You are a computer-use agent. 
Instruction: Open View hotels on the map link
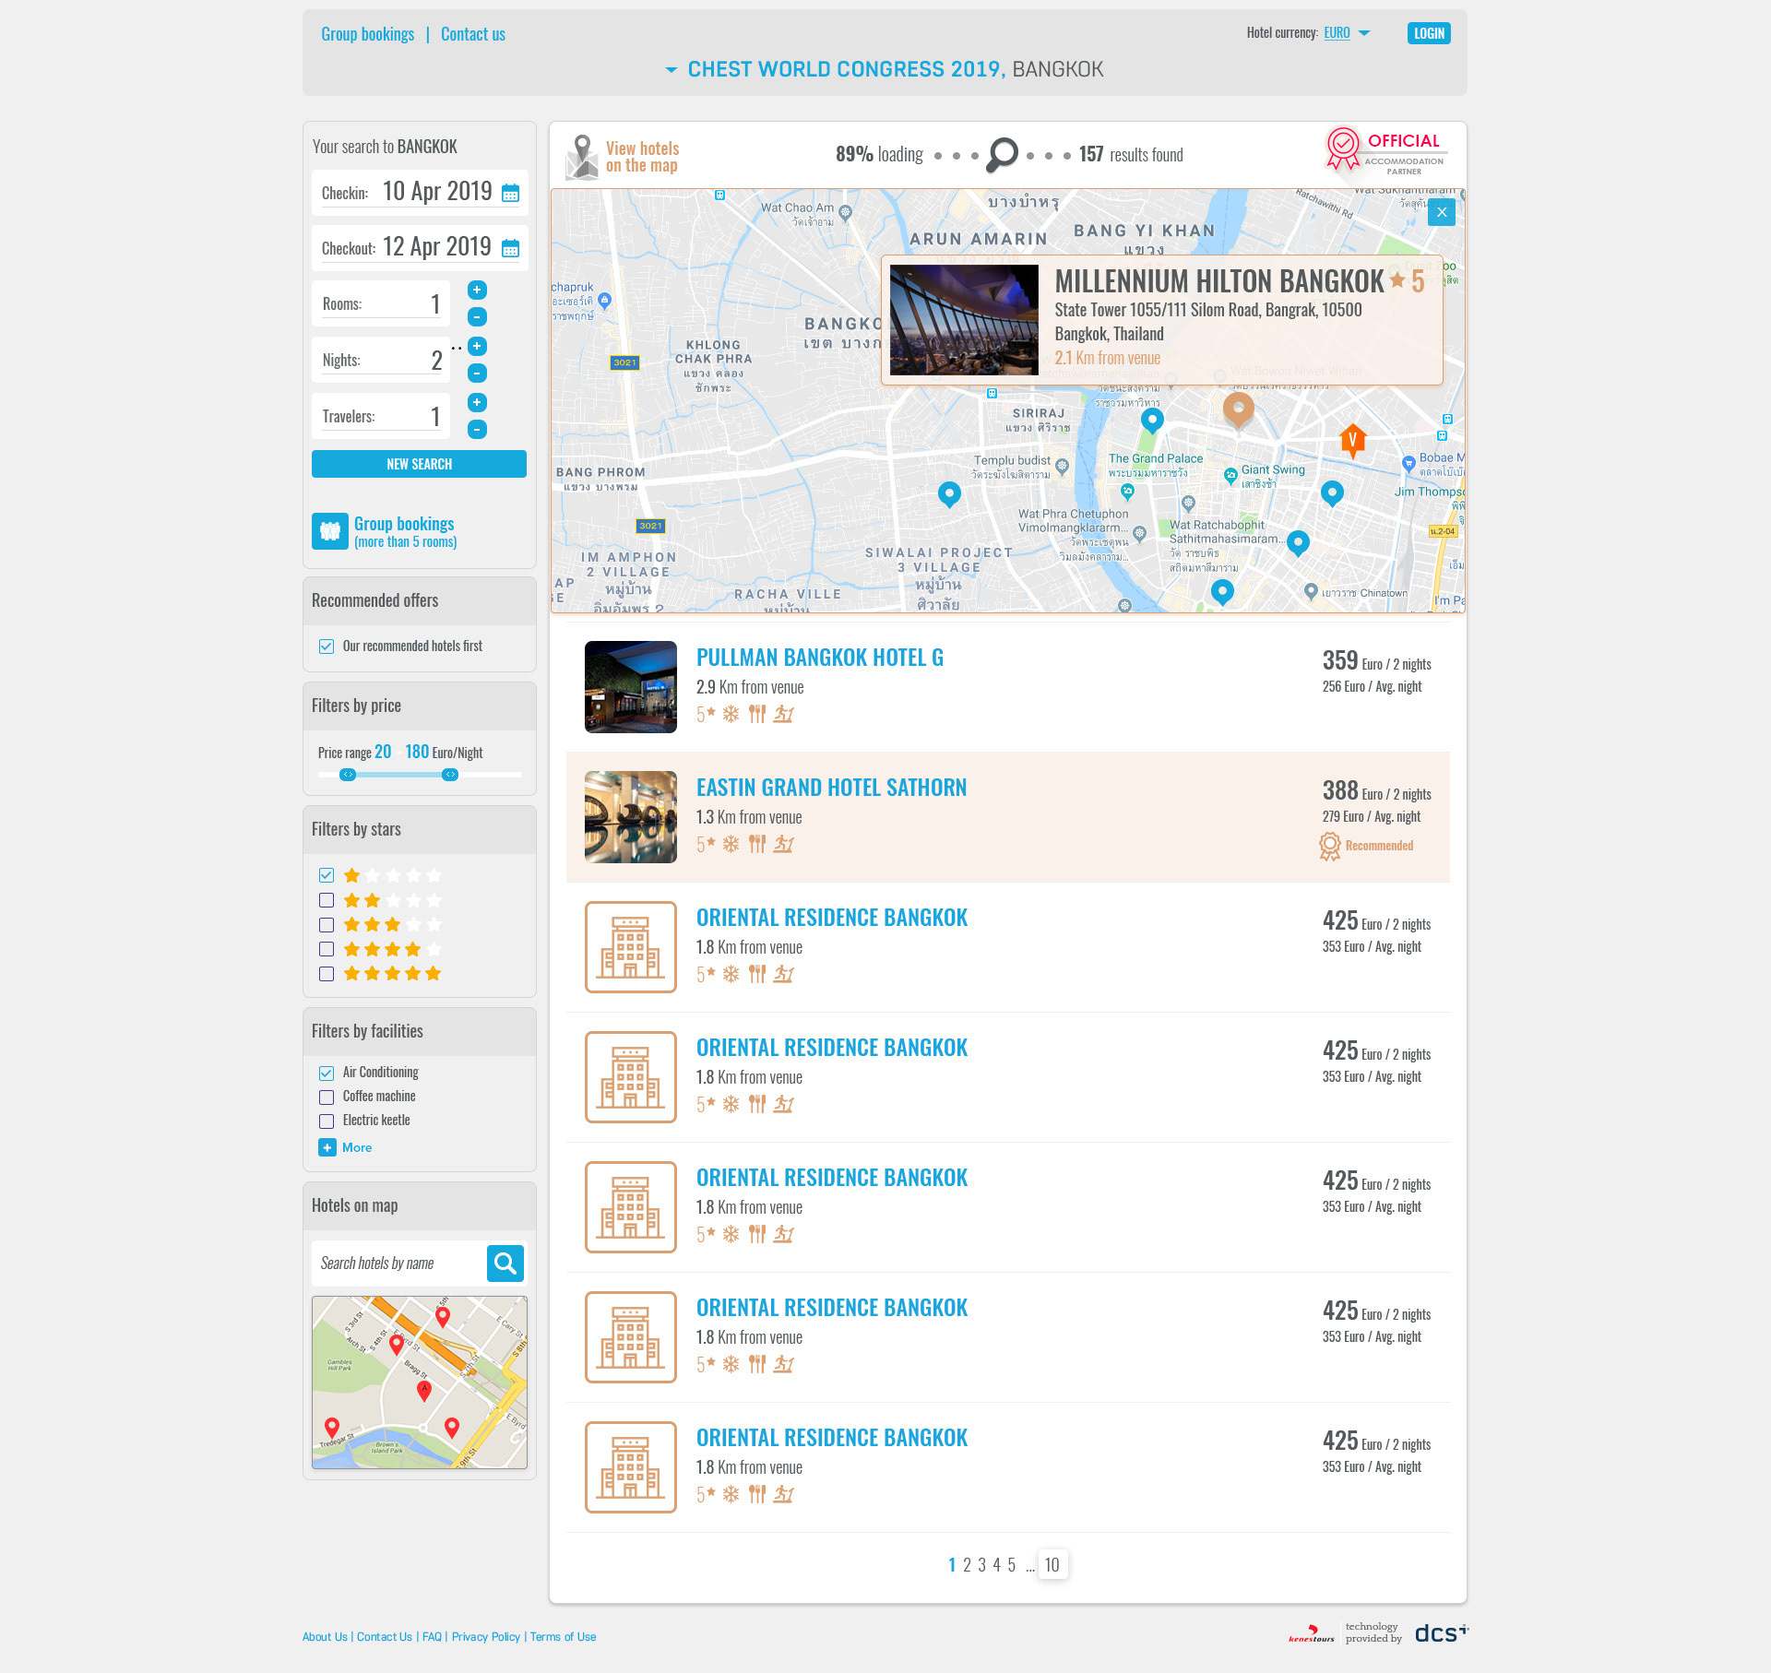click(x=642, y=157)
